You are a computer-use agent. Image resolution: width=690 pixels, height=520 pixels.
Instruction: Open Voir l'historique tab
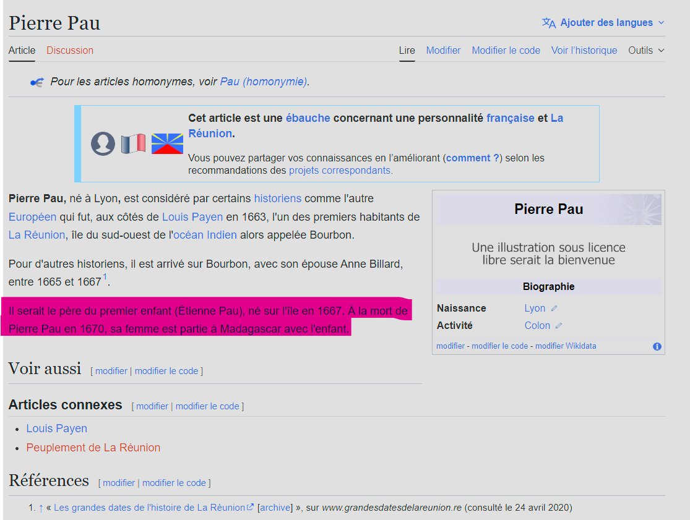click(584, 51)
